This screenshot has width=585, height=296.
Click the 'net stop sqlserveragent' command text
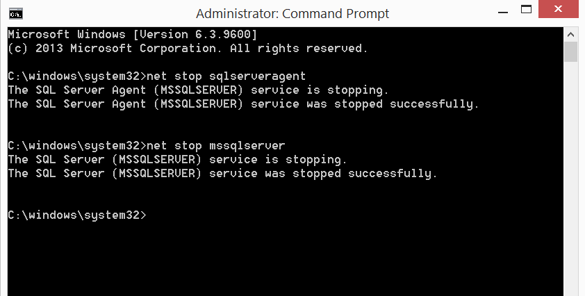pyautogui.click(x=226, y=76)
